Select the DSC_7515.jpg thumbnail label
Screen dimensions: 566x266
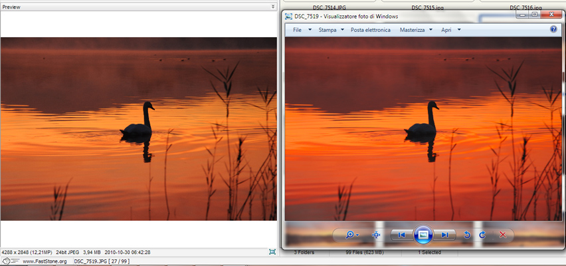pyautogui.click(x=426, y=7)
